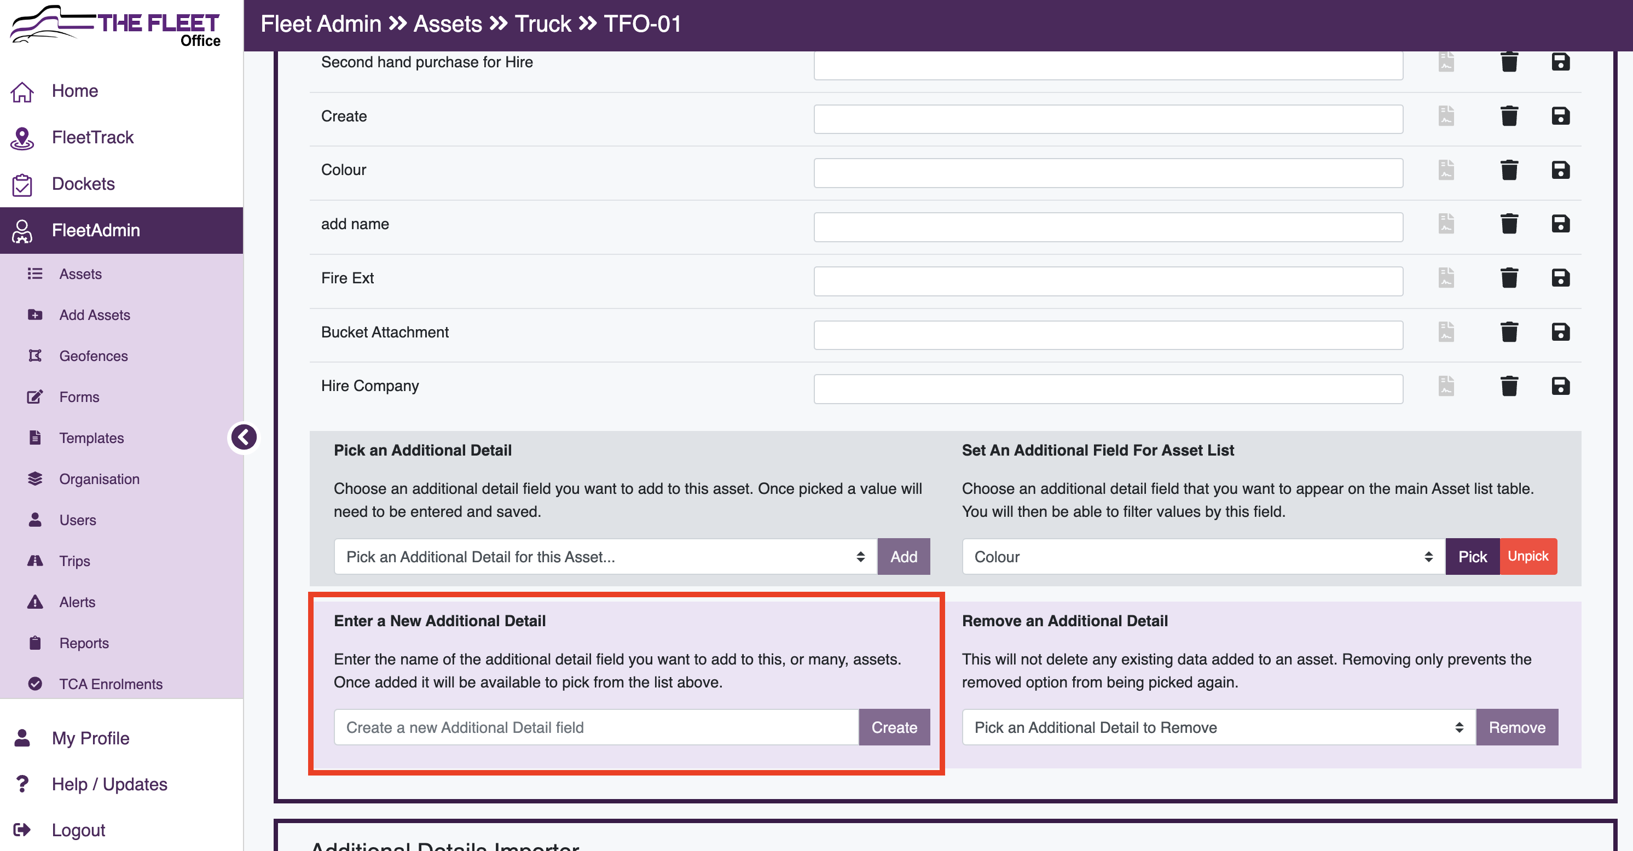Click the Create button

[x=894, y=727]
